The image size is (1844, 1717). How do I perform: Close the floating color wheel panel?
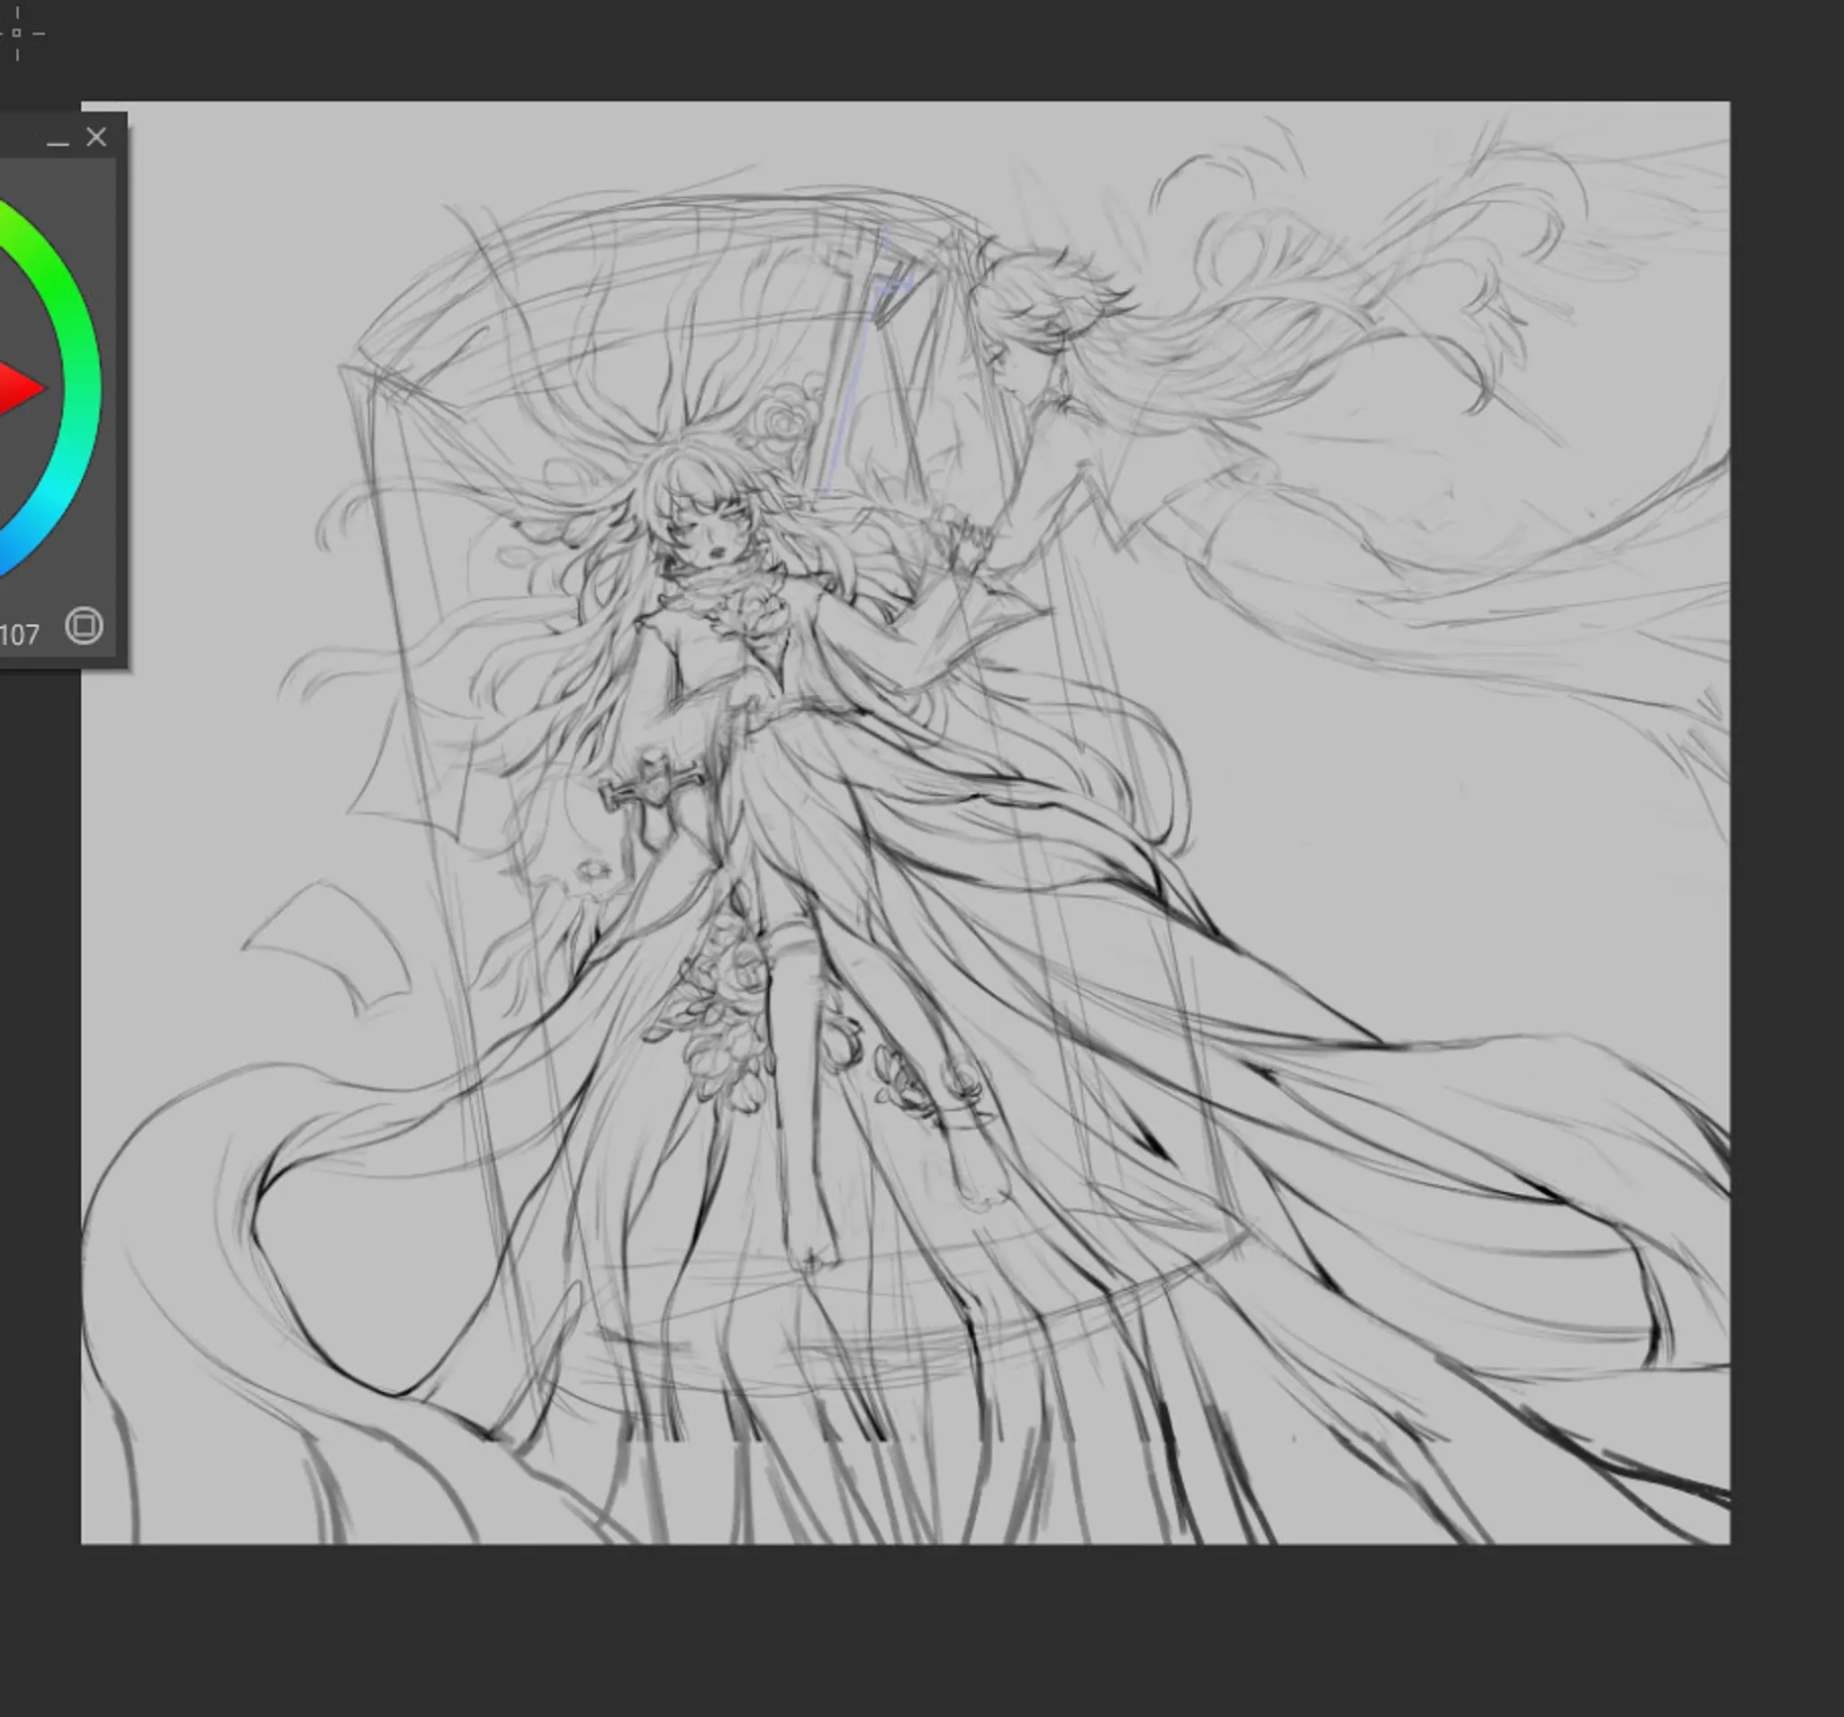pyautogui.click(x=95, y=137)
